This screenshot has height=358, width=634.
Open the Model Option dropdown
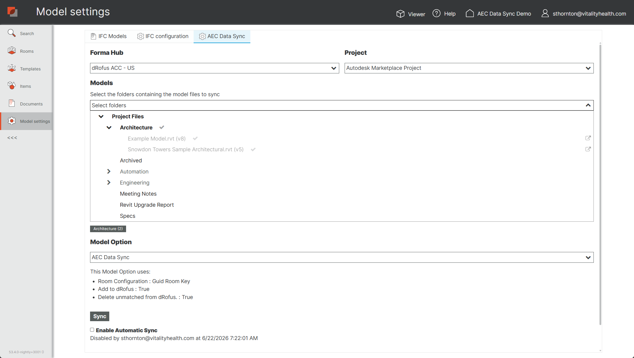[x=342, y=257]
